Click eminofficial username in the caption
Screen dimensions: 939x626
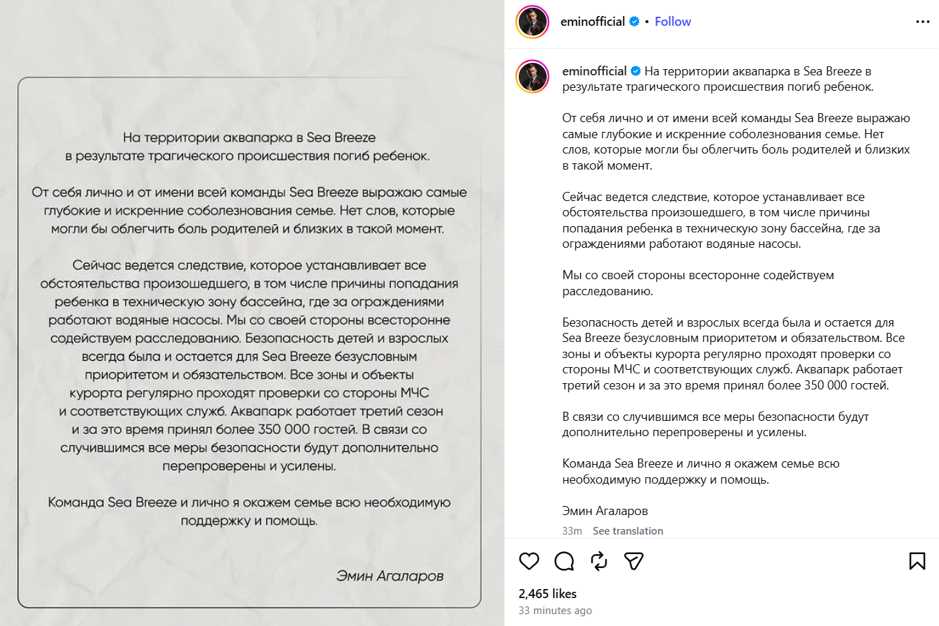[x=594, y=71]
